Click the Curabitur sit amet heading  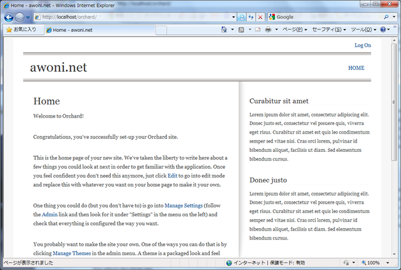coord(279,101)
